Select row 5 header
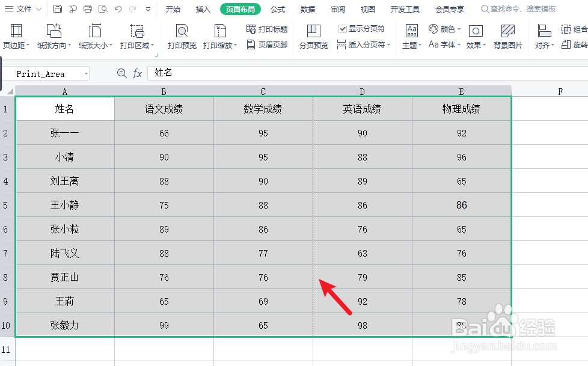The height and width of the screenshot is (366, 588). (5, 205)
